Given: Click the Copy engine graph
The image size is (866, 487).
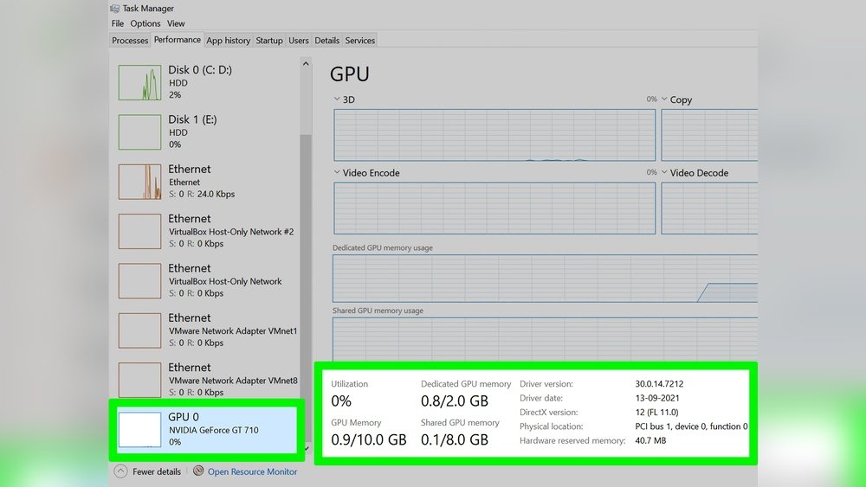Looking at the screenshot, I should [x=709, y=135].
